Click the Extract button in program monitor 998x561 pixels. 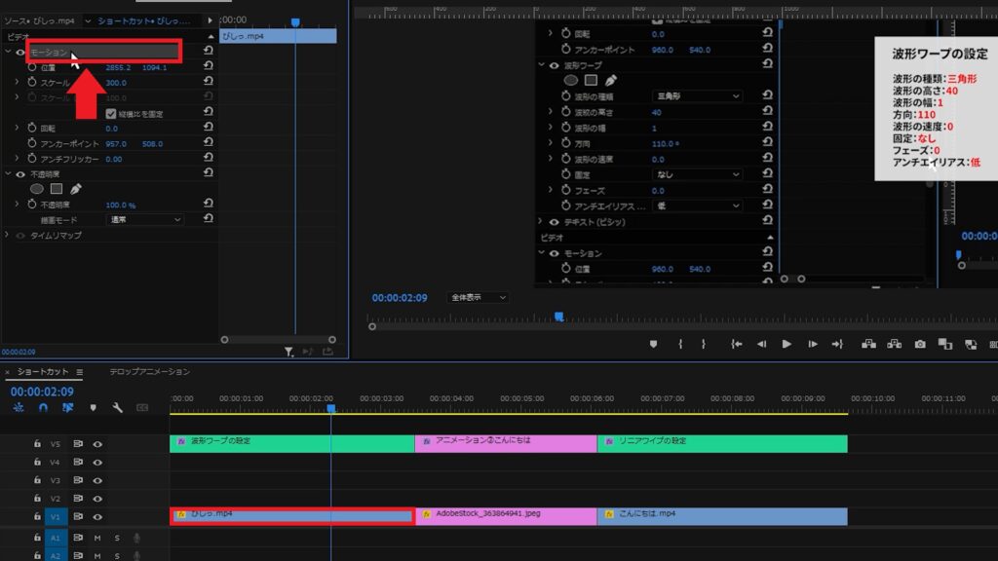(895, 344)
